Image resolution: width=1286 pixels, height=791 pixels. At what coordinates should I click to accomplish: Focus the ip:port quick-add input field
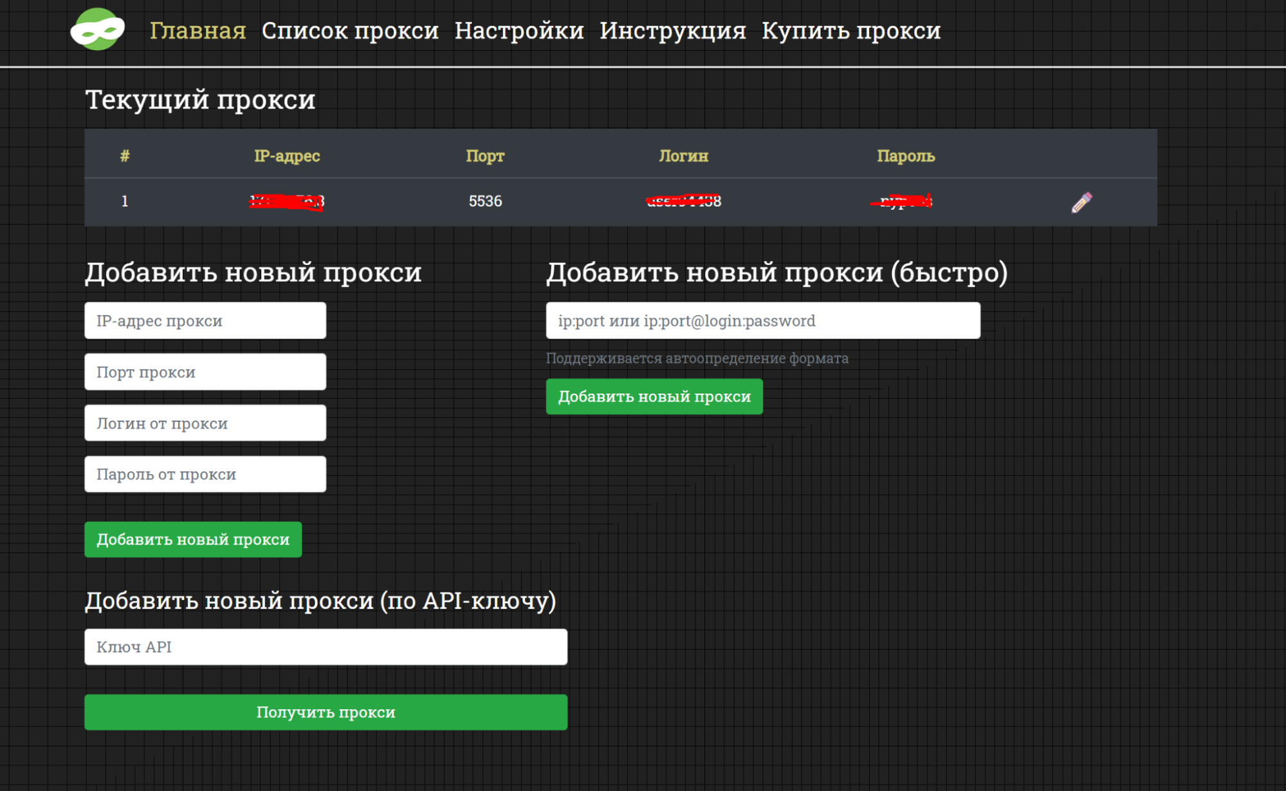[x=763, y=320]
